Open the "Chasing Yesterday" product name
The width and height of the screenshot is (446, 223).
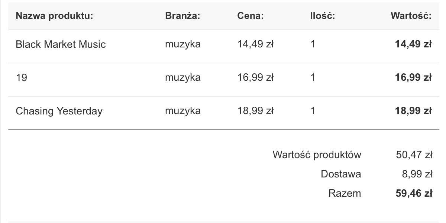click(x=59, y=111)
